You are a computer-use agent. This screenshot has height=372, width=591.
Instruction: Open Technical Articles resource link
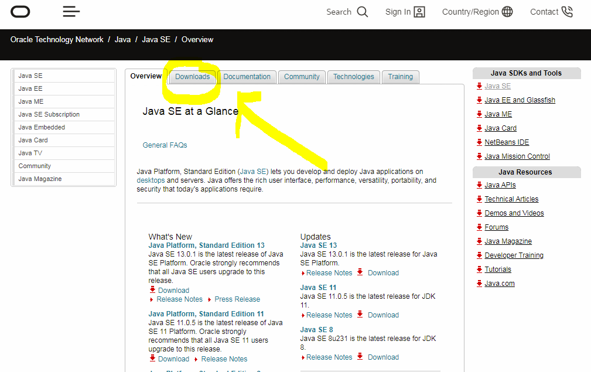point(511,199)
